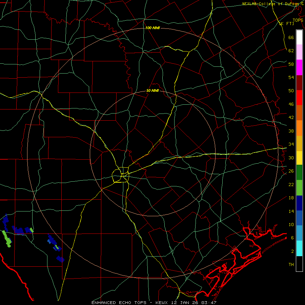Click the dark green legend color band
The image size is (305, 305).
[x=299, y=172]
